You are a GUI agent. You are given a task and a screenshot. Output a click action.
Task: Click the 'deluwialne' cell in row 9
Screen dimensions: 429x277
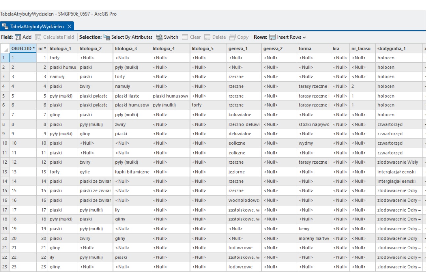tap(244, 134)
